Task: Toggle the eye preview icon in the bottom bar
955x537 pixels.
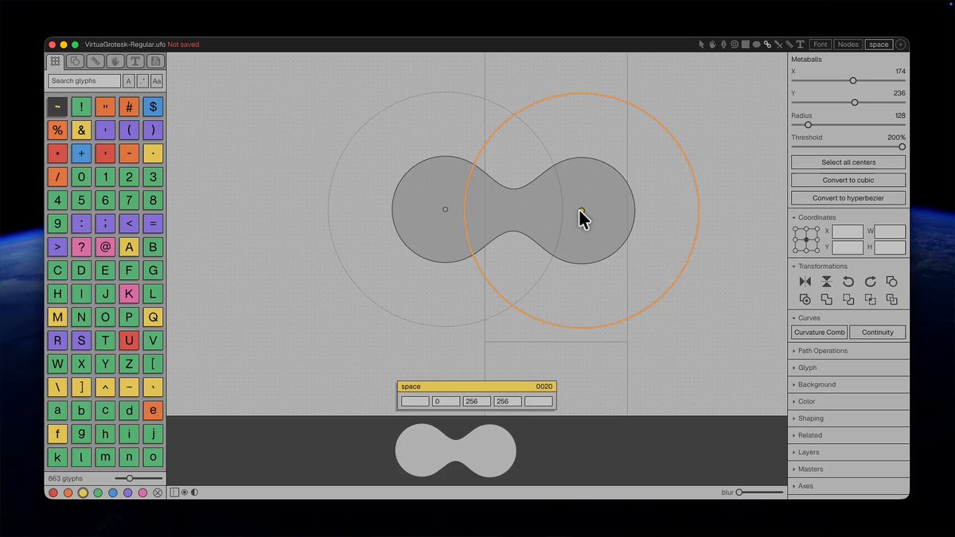Action: (185, 492)
